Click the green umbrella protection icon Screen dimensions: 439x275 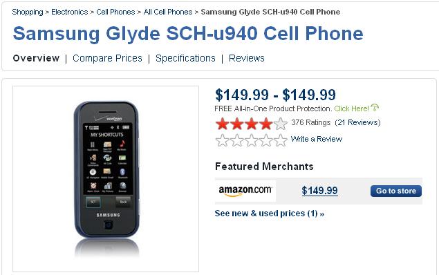pos(375,107)
